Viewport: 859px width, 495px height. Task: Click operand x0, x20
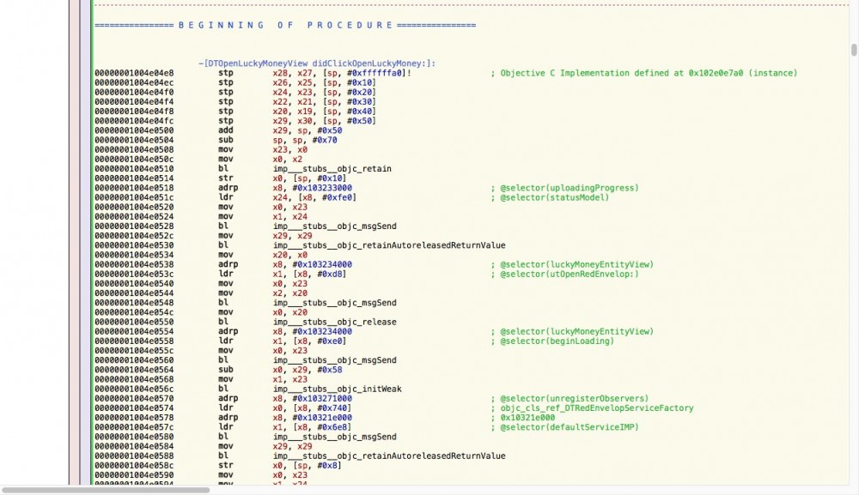click(289, 312)
